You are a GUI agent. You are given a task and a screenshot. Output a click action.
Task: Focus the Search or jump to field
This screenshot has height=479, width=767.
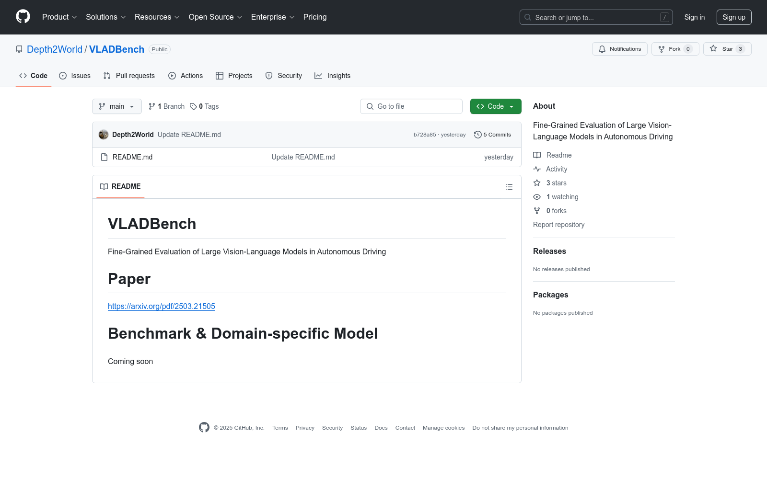click(x=596, y=17)
